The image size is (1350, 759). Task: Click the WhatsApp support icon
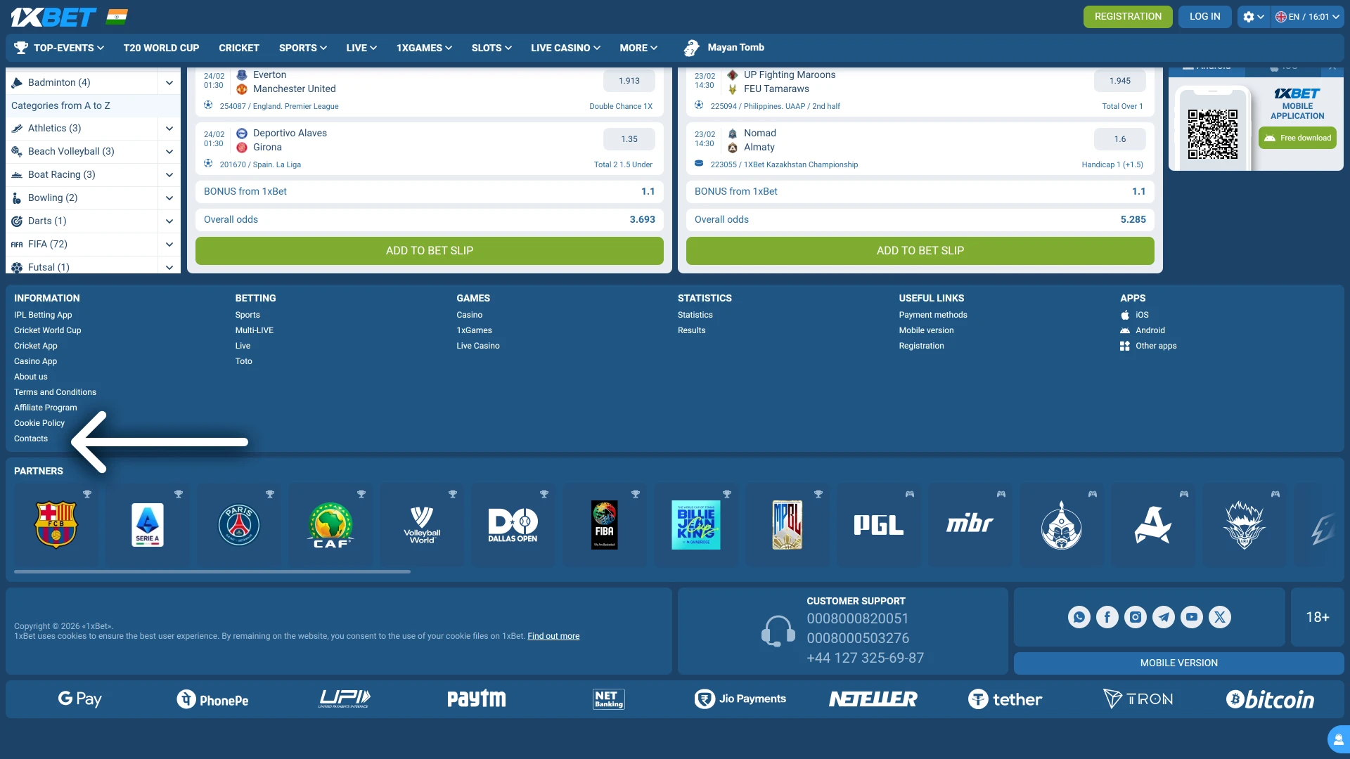[x=1079, y=617]
